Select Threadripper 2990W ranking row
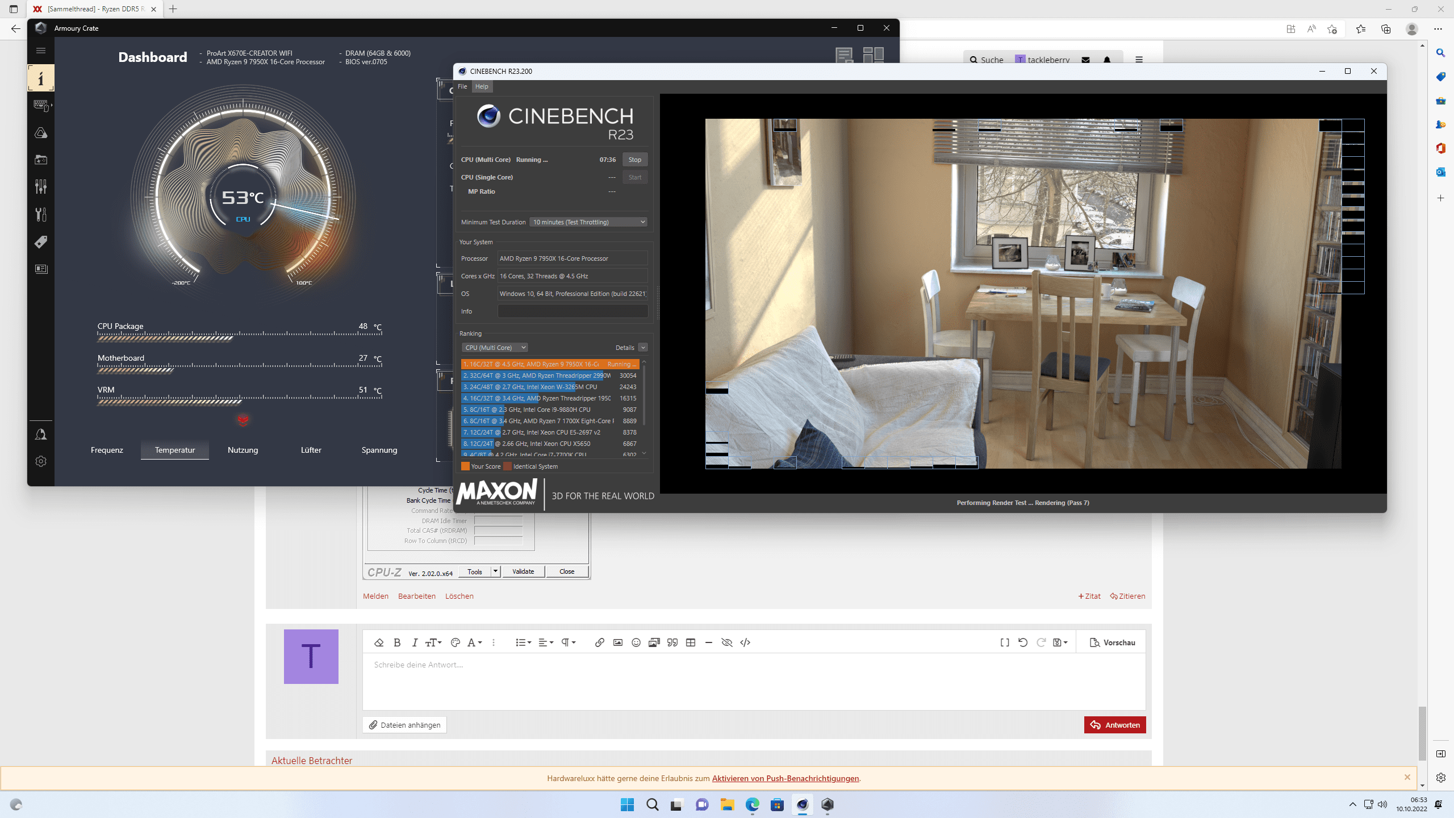Screen dimensions: 1454x818 [550, 375]
